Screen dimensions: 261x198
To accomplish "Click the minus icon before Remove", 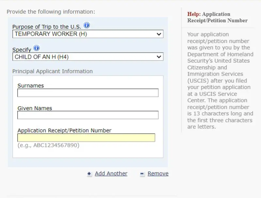I will click(142, 174).
